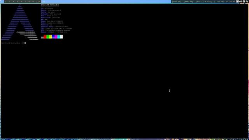Click the HDD free space indicator
The image size is (249, 140).
(203, 2)
